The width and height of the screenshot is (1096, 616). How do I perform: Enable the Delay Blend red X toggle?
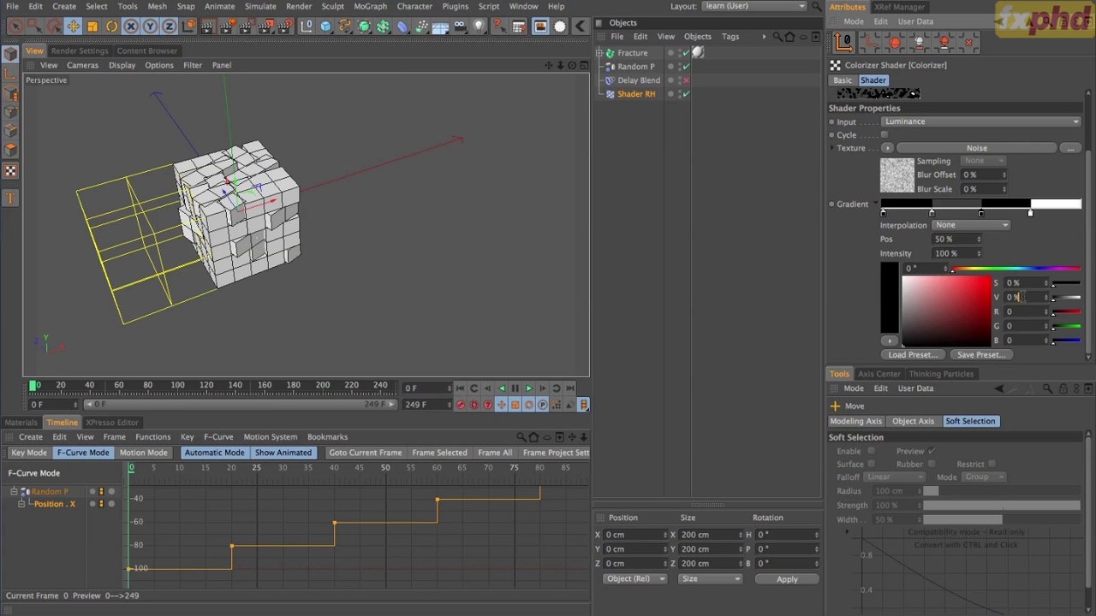[x=686, y=80]
